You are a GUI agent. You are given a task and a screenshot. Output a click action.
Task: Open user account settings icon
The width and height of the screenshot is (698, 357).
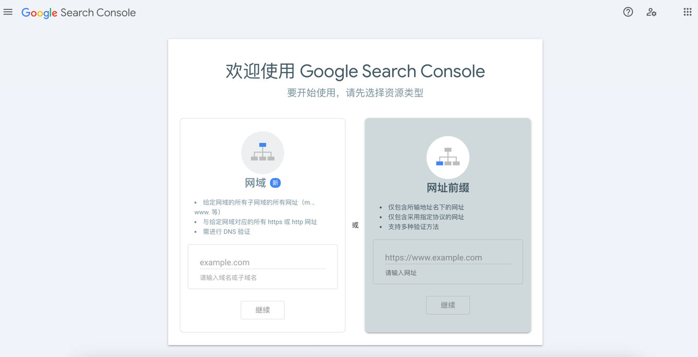tap(651, 12)
